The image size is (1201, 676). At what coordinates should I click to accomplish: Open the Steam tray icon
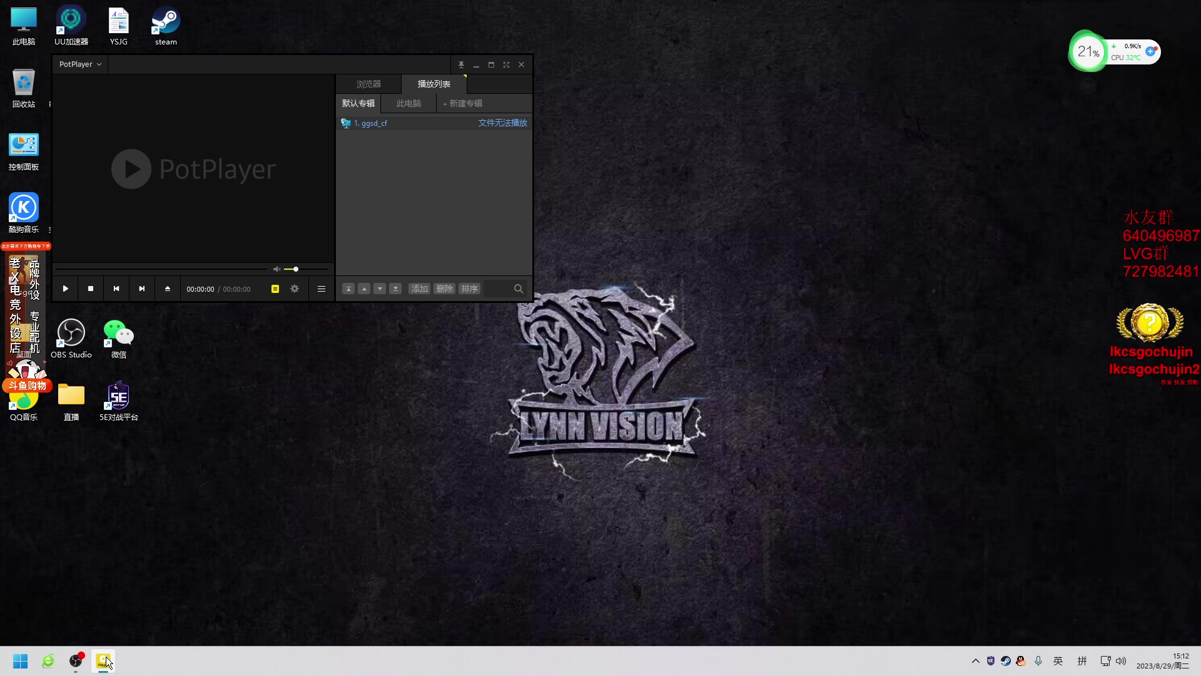pyautogui.click(x=1006, y=661)
